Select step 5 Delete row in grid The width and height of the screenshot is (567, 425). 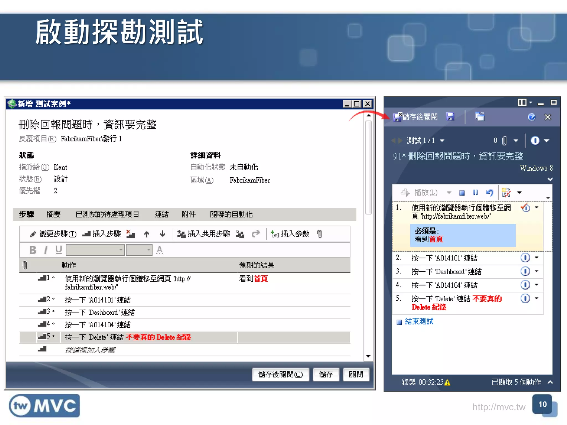(x=185, y=337)
